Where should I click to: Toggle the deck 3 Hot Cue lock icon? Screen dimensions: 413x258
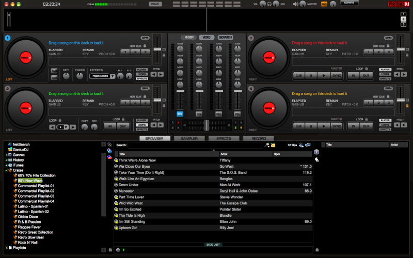click(x=388, y=45)
